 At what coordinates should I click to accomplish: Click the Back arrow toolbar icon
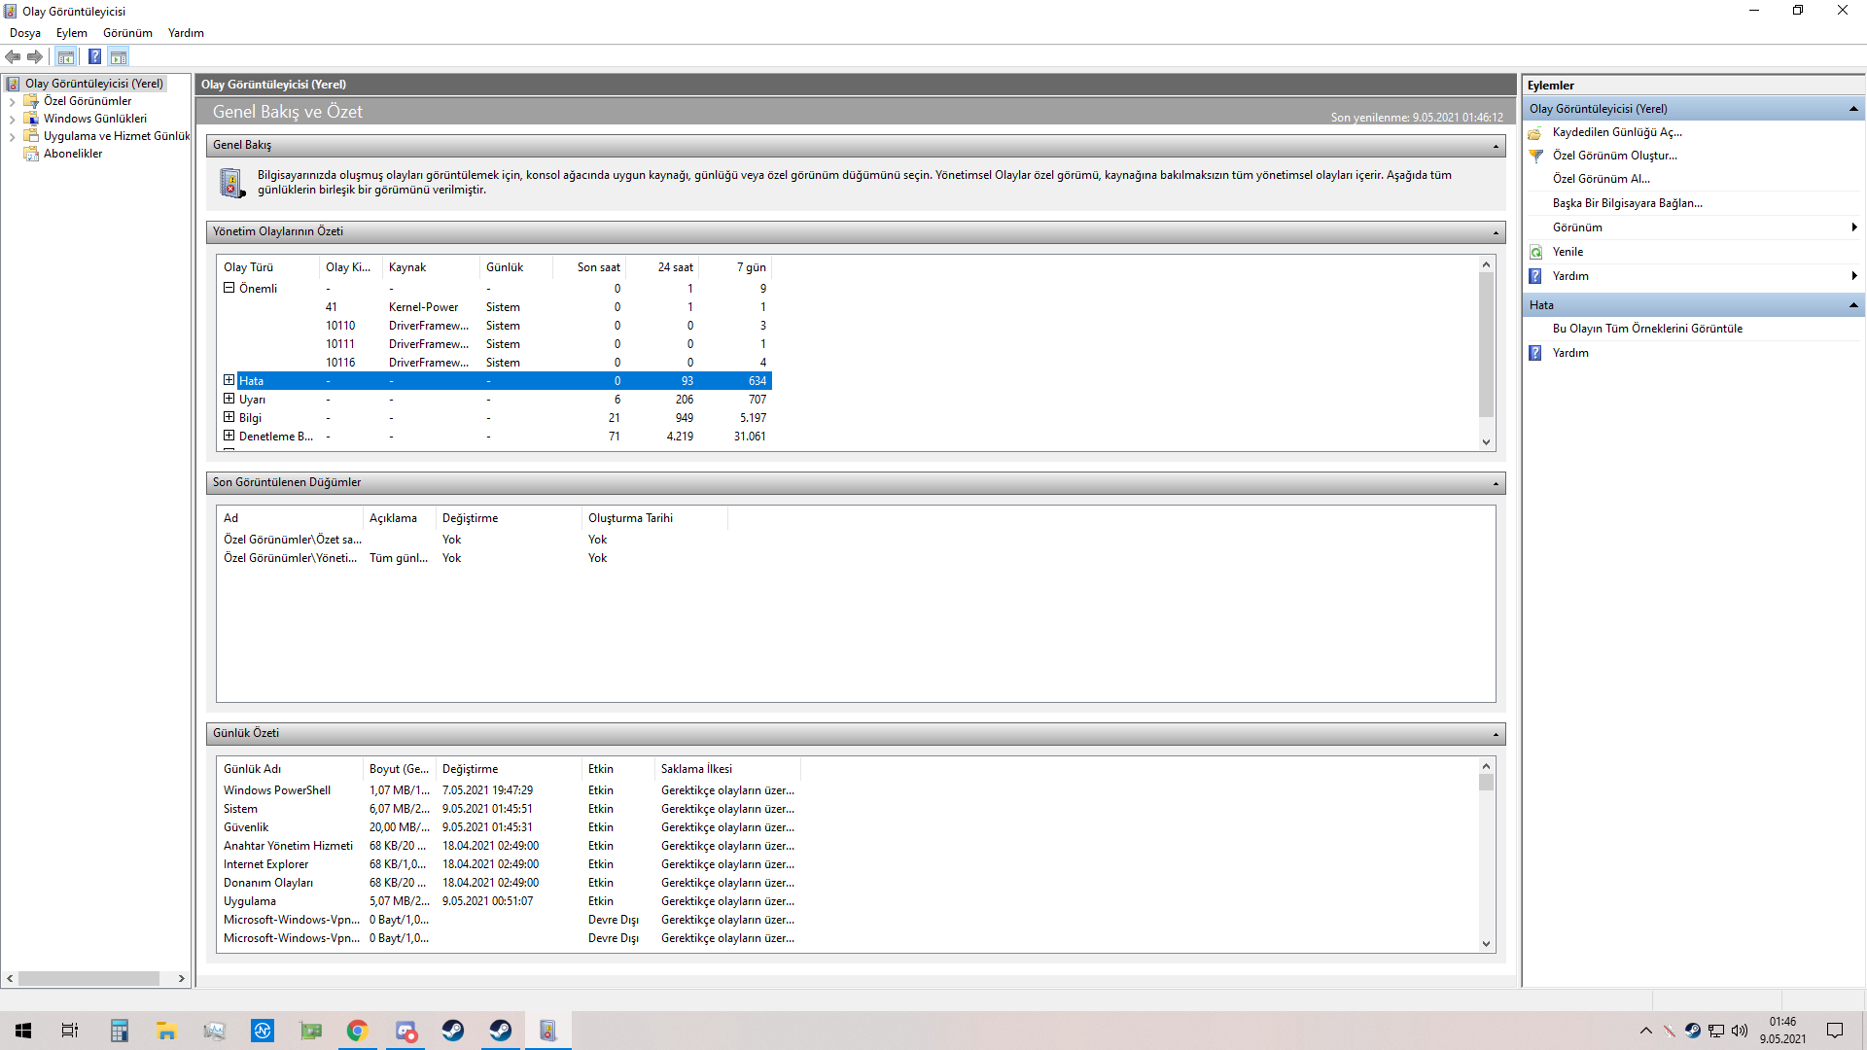13,56
